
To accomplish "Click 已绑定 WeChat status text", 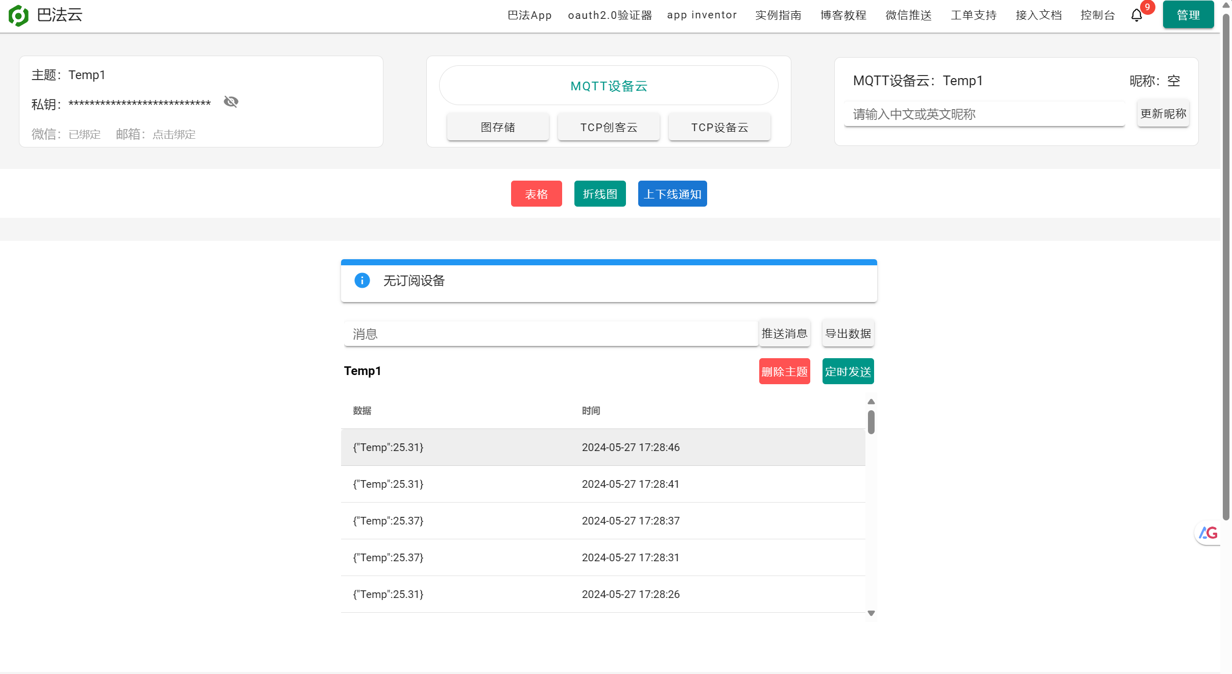I will coord(85,134).
